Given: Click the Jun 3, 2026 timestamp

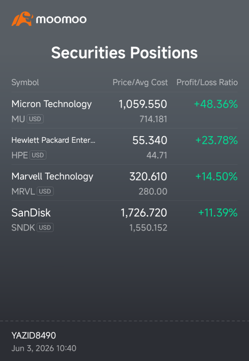Looking at the screenshot, I should click(x=44, y=348).
